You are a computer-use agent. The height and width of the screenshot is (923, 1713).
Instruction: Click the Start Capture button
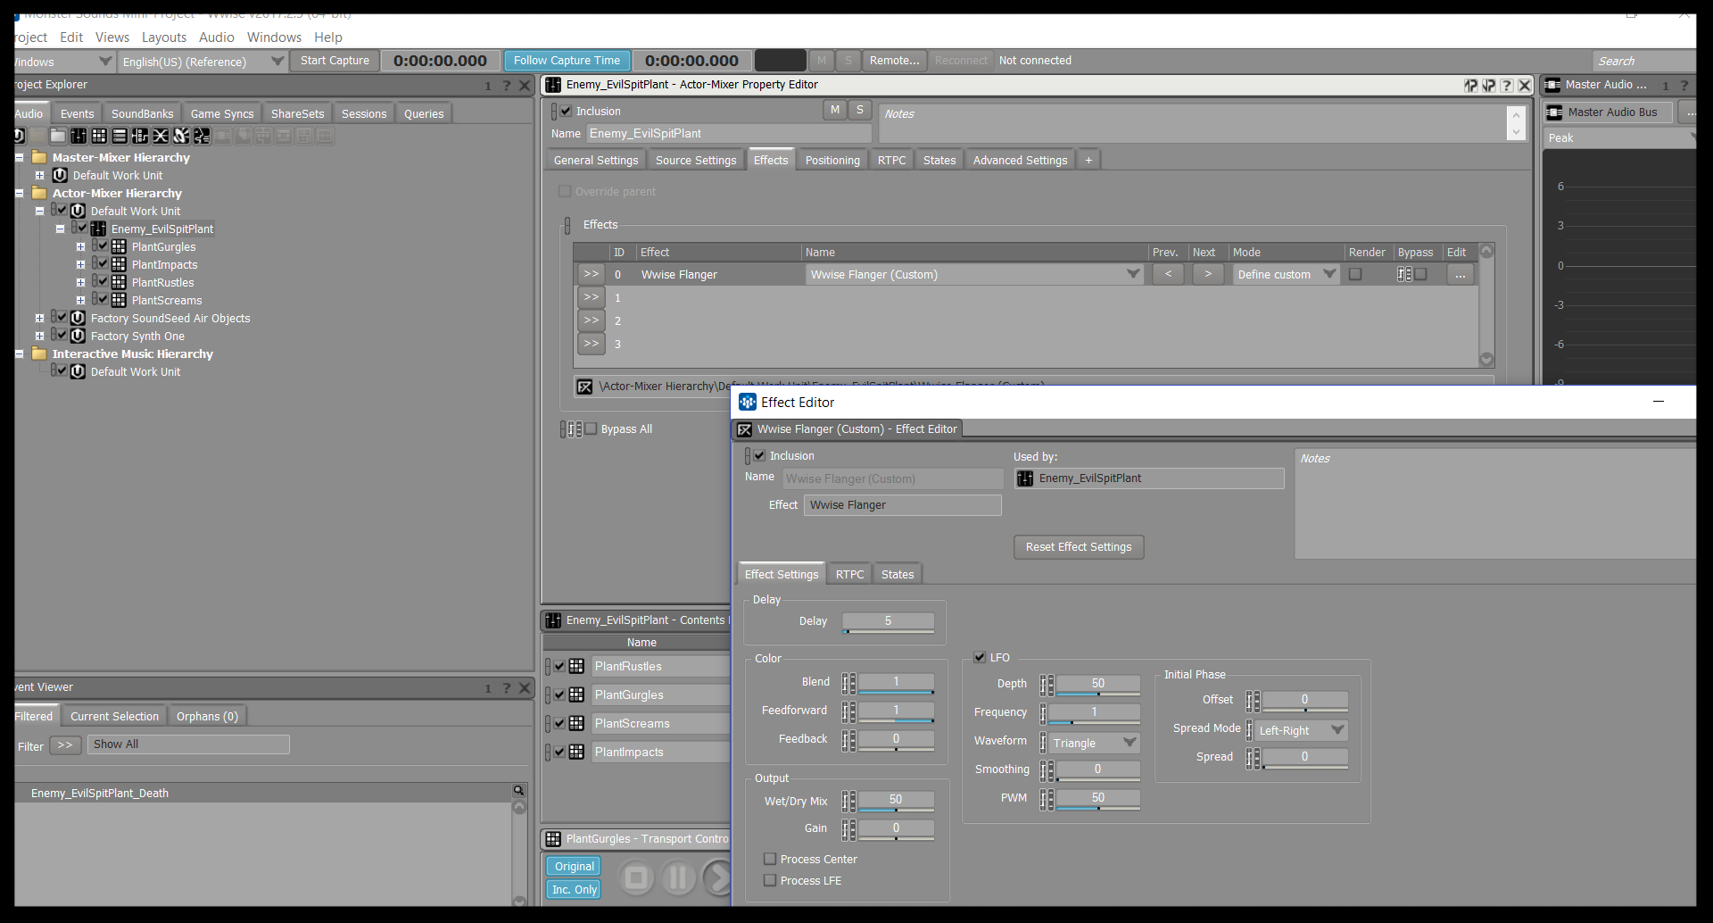click(335, 61)
